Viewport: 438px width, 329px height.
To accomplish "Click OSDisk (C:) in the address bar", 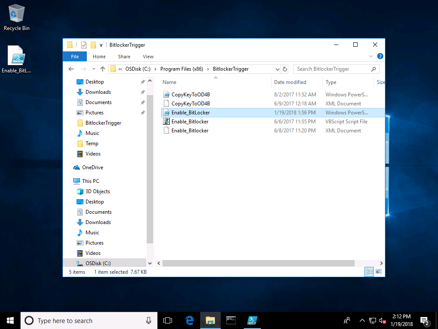I will 138,69.
